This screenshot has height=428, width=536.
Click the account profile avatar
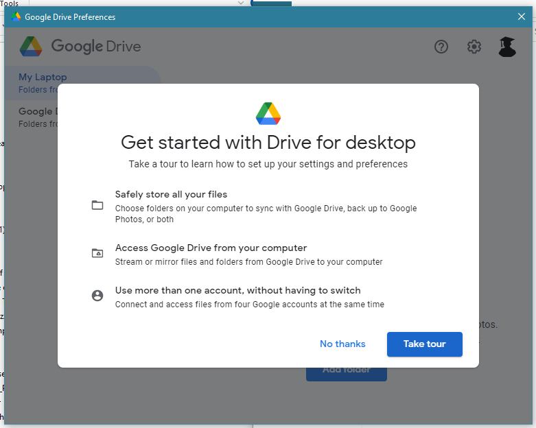[x=507, y=47]
